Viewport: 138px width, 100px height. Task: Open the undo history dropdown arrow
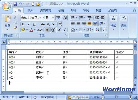tap(24, 4)
